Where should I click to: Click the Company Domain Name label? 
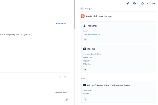(93, 54)
